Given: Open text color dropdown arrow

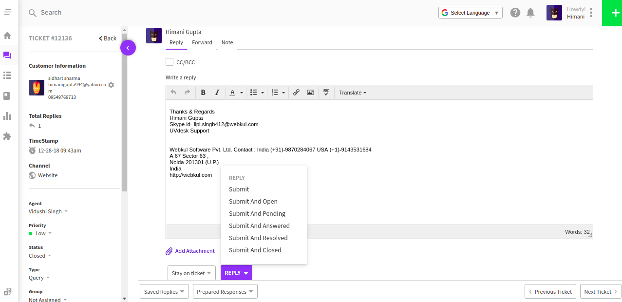Looking at the screenshot, I should click(242, 93).
